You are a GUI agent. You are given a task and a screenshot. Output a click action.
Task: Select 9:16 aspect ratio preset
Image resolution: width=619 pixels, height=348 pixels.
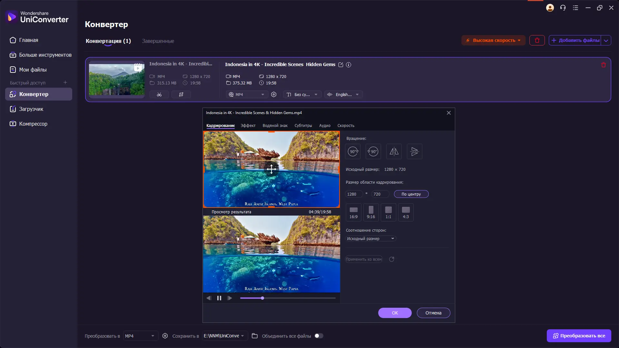point(371,212)
